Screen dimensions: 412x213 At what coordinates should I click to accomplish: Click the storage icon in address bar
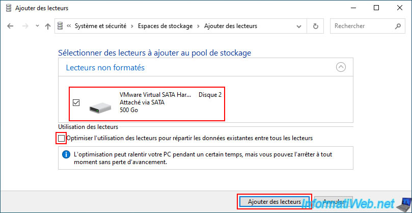[61, 26]
